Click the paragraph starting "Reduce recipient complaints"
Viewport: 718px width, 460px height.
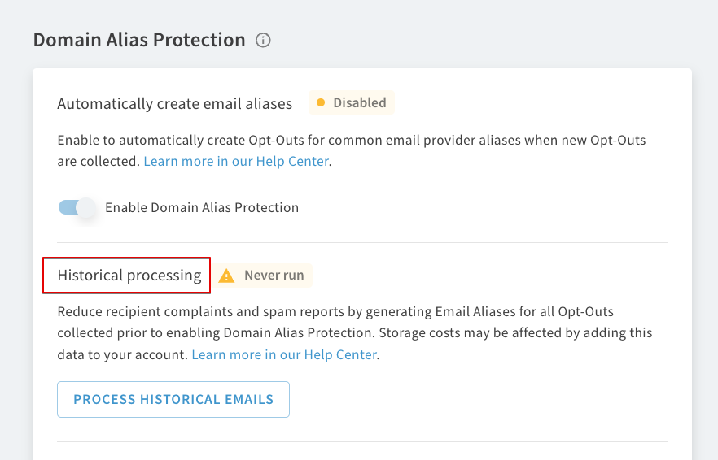point(355,333)
